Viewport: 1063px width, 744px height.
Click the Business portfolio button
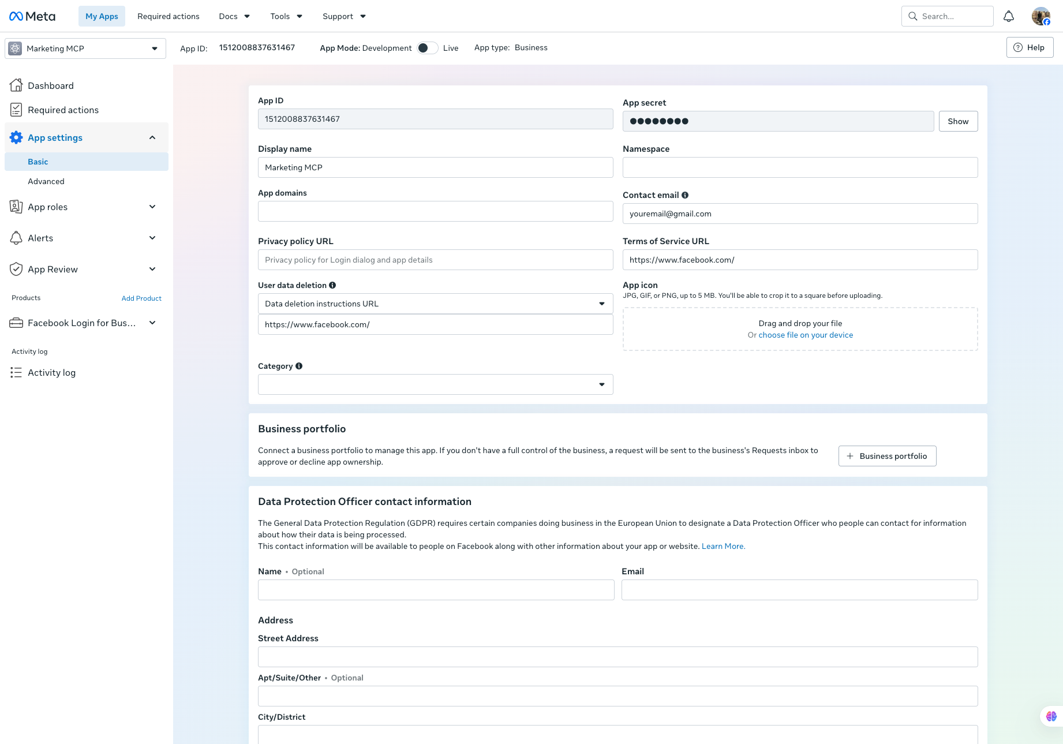(x=888, y=456)
